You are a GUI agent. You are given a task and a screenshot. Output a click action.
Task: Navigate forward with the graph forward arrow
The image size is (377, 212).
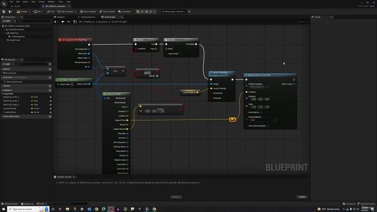point(68,22)
